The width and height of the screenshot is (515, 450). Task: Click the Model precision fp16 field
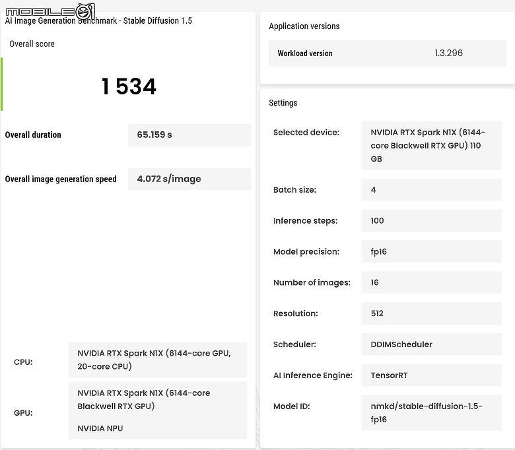(432, 251)
